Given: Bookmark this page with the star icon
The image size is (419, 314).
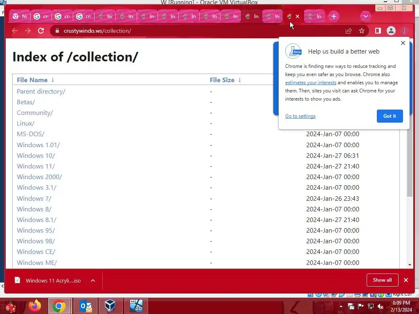Looking at the screenshot, I should tap(362, 31).
